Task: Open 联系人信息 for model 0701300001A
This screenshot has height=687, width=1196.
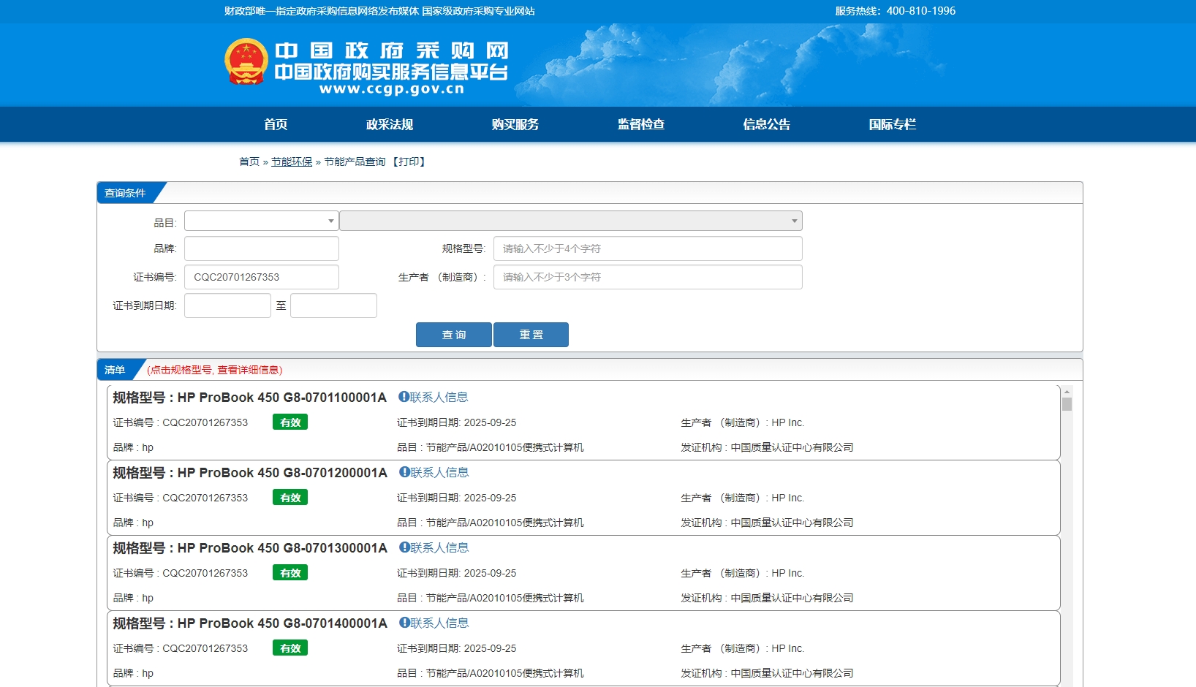Action: pos(439,547)
